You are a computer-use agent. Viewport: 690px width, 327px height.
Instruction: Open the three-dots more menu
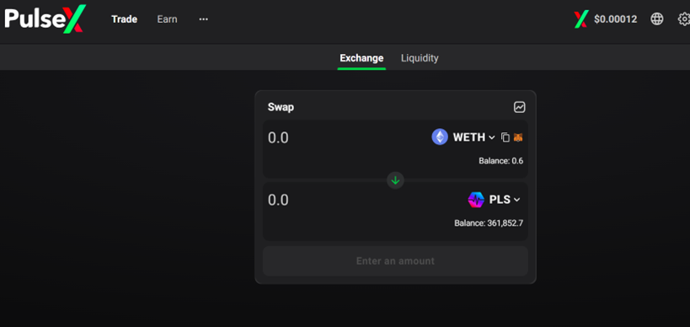(x=203, y=19)
